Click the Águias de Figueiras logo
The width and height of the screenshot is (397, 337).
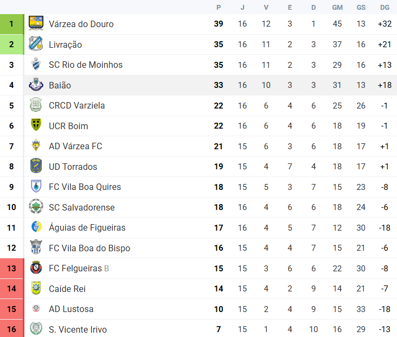36,227
